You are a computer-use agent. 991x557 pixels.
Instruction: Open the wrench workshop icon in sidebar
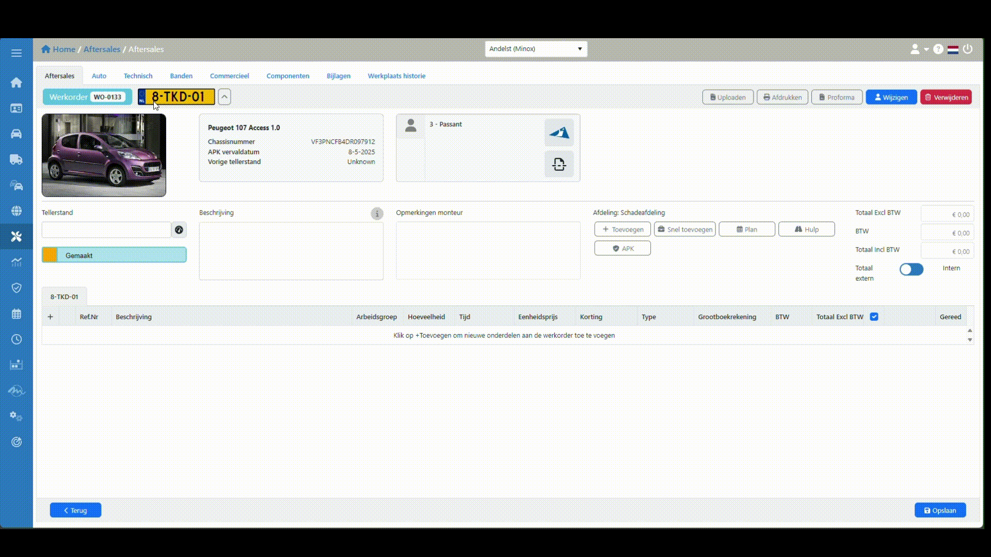coord(16,237)
